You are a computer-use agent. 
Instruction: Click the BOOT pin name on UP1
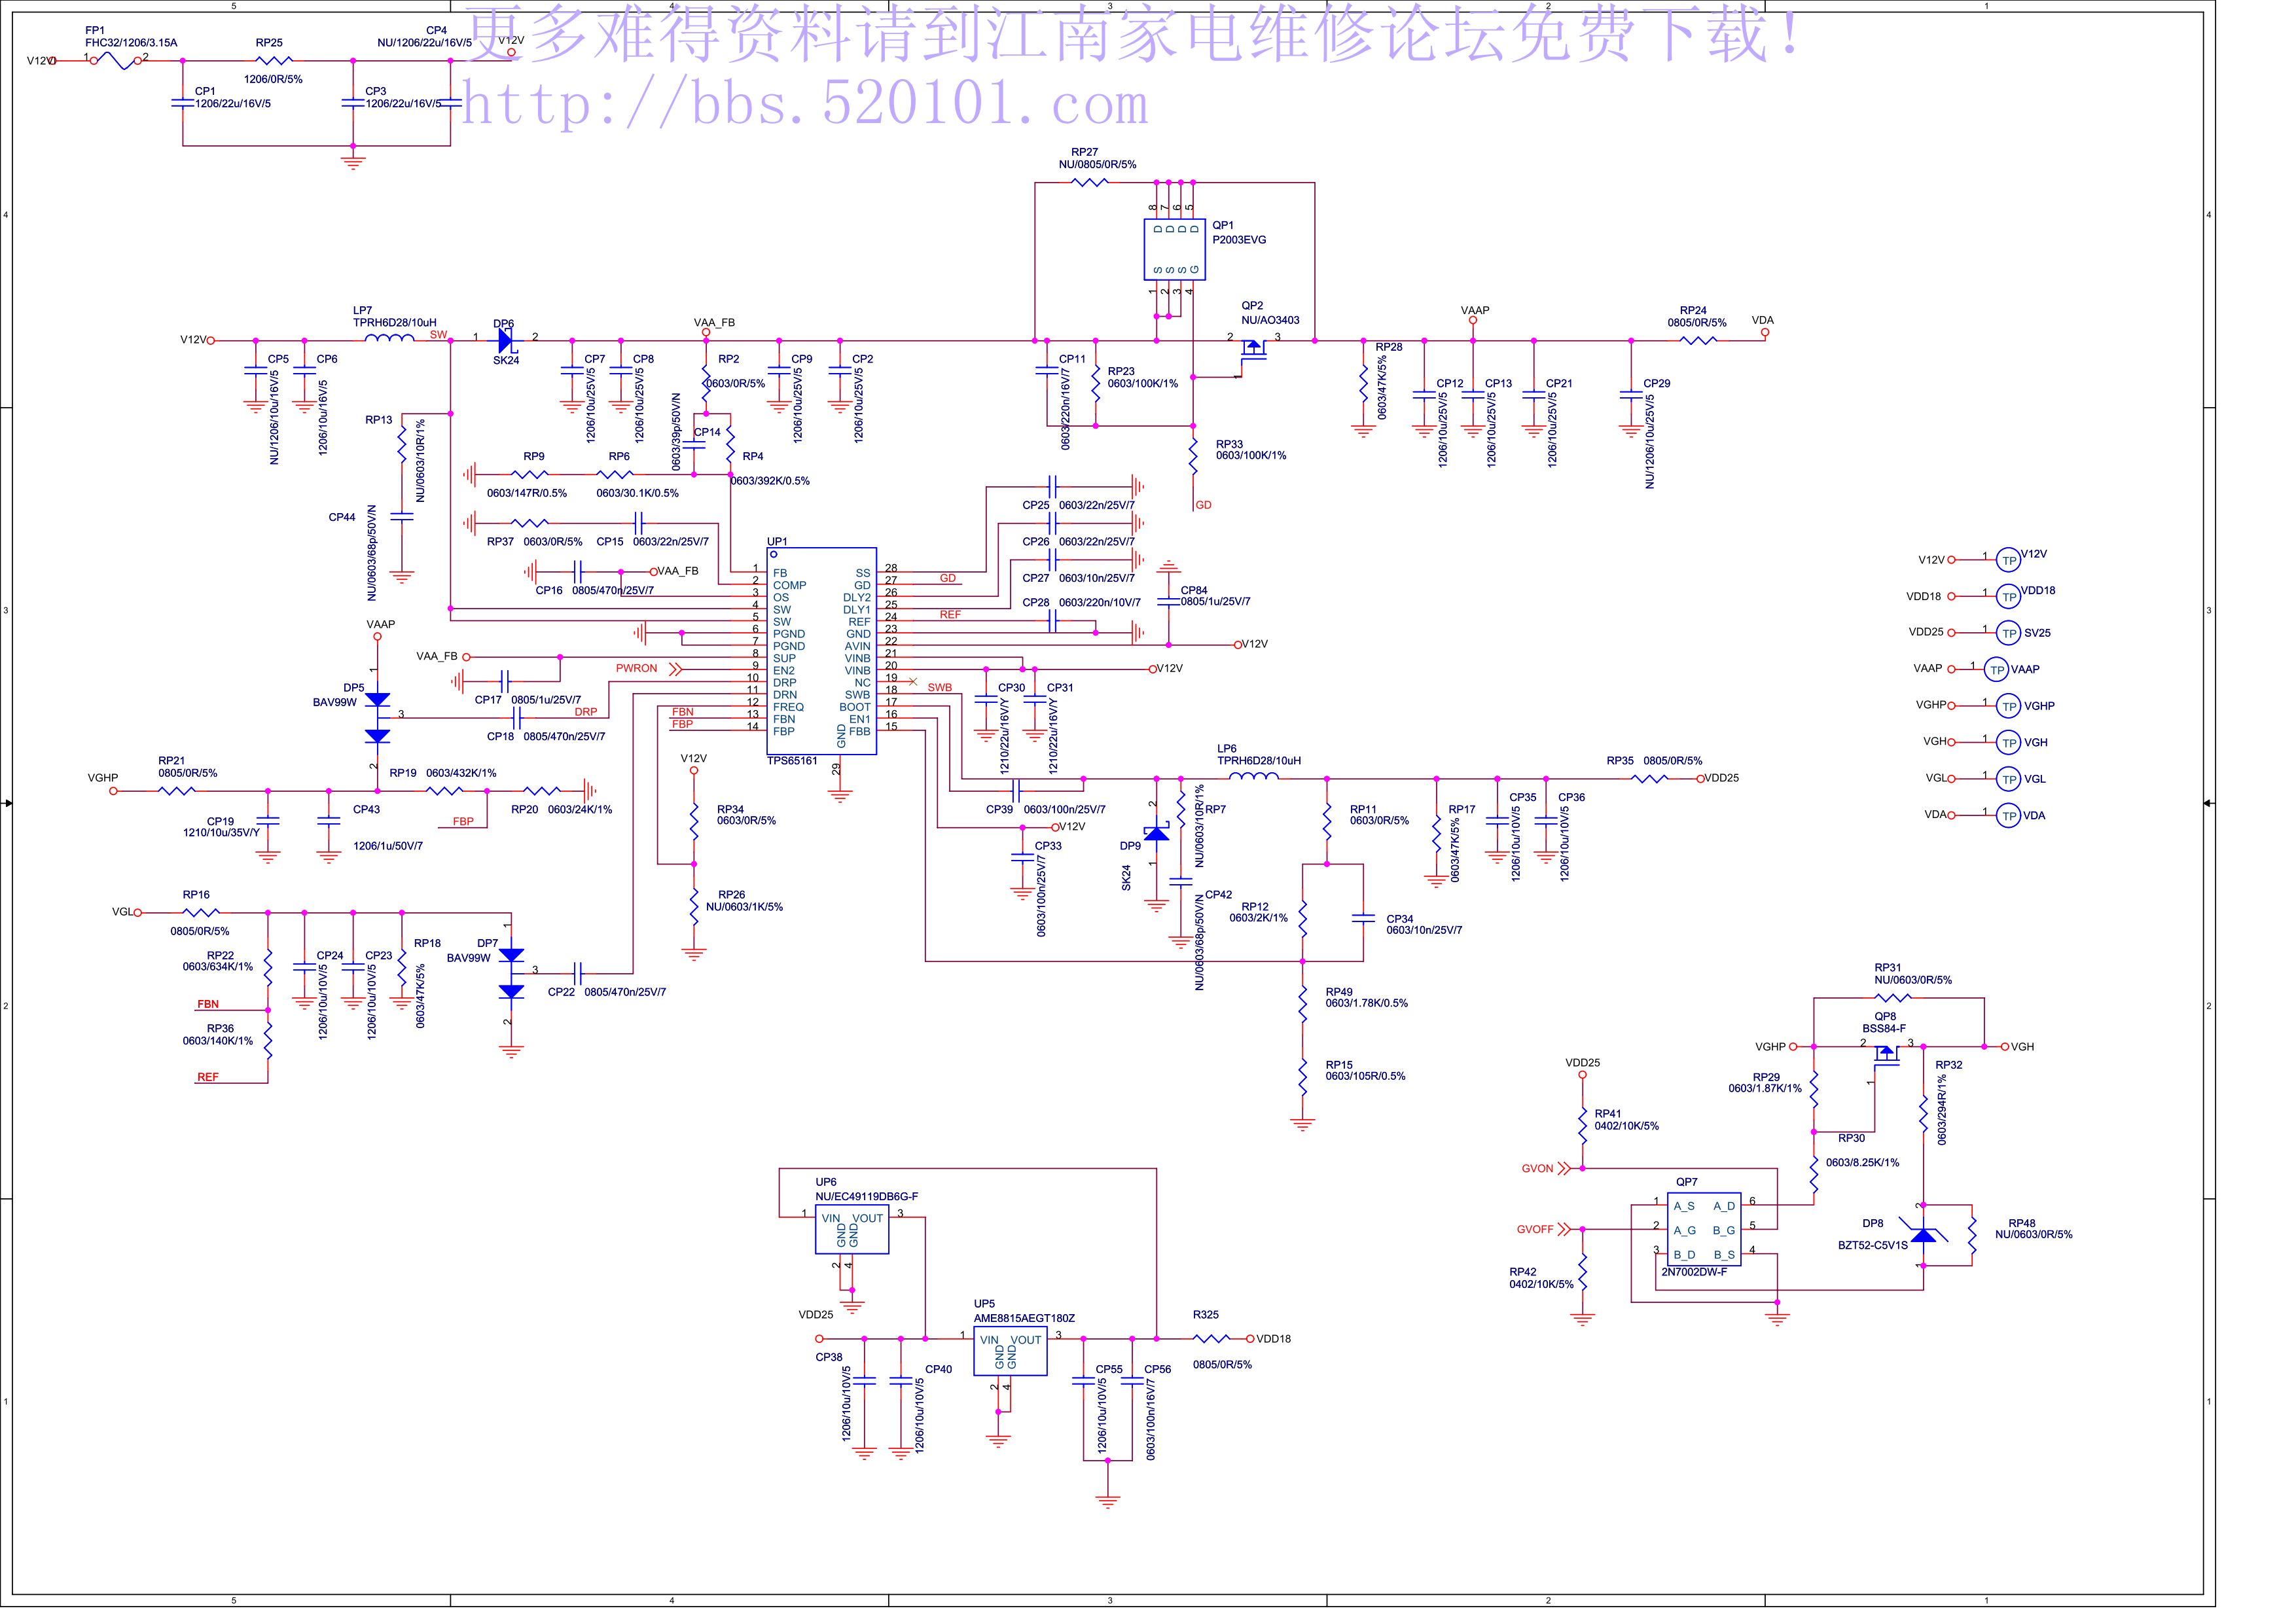pyautogui.click(x=855, y=708)
